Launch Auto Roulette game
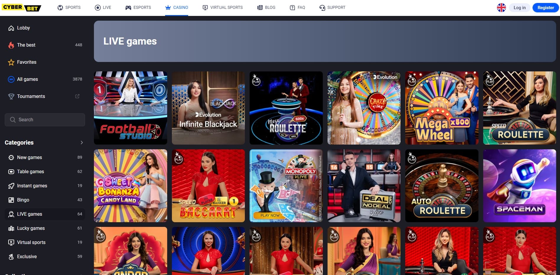This screenshot has height=275, width=560. pyautogui.click(x=442, y=186)
